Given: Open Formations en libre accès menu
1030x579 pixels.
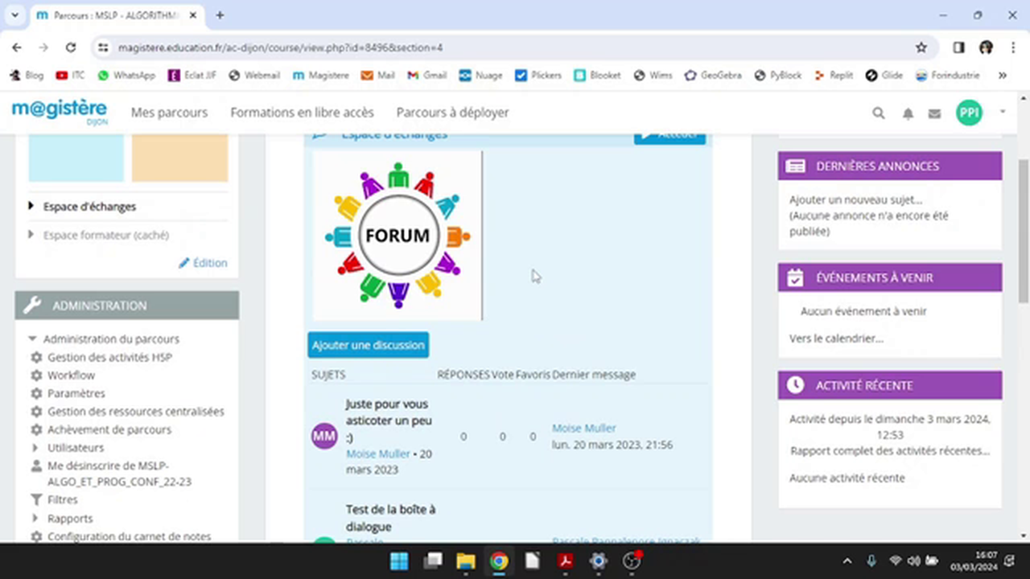Looking at the screenshot, I should click(x=302, y=113).
